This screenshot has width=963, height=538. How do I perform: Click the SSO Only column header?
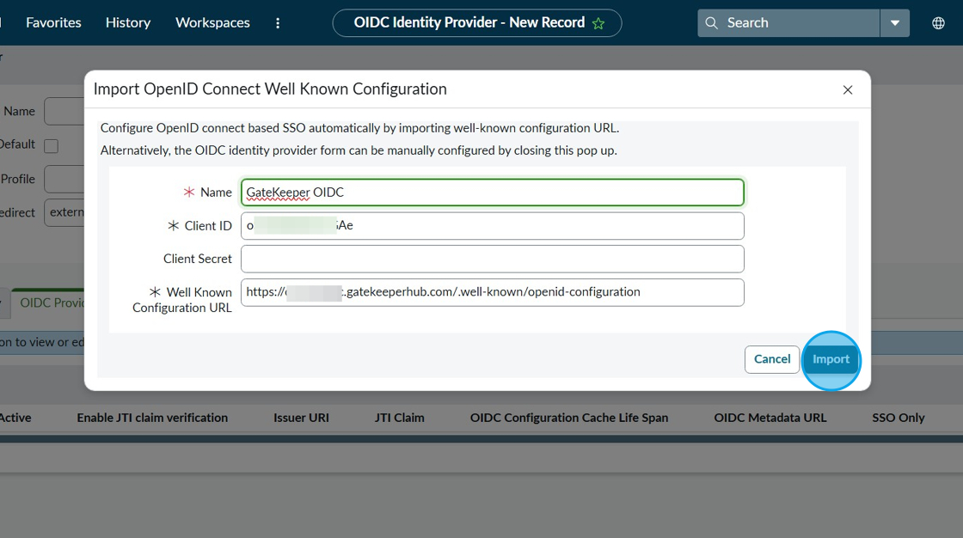point(898,418)
